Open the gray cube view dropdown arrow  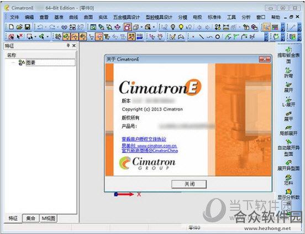(x=141, y=27)
